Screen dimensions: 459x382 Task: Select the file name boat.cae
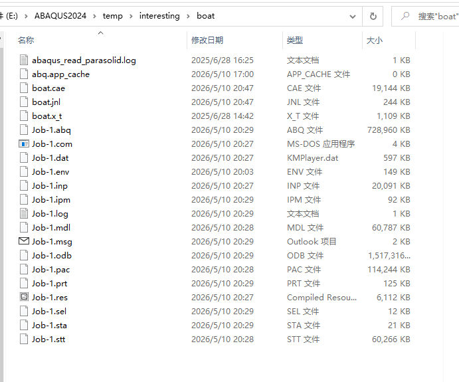pos(48,88)
